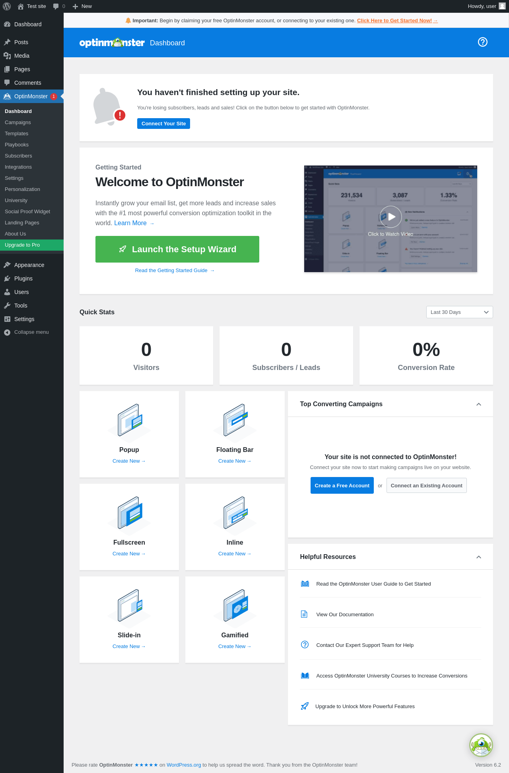This screenshot has width=509, height=773.
Task: Click the OptinMonster logo in header
Action: [x=112, y=43]
